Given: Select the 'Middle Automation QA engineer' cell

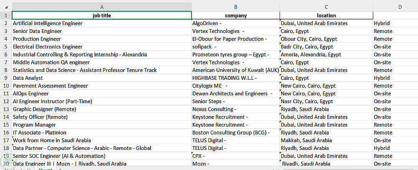Looking at the screenshot, I should click(102, 62).
